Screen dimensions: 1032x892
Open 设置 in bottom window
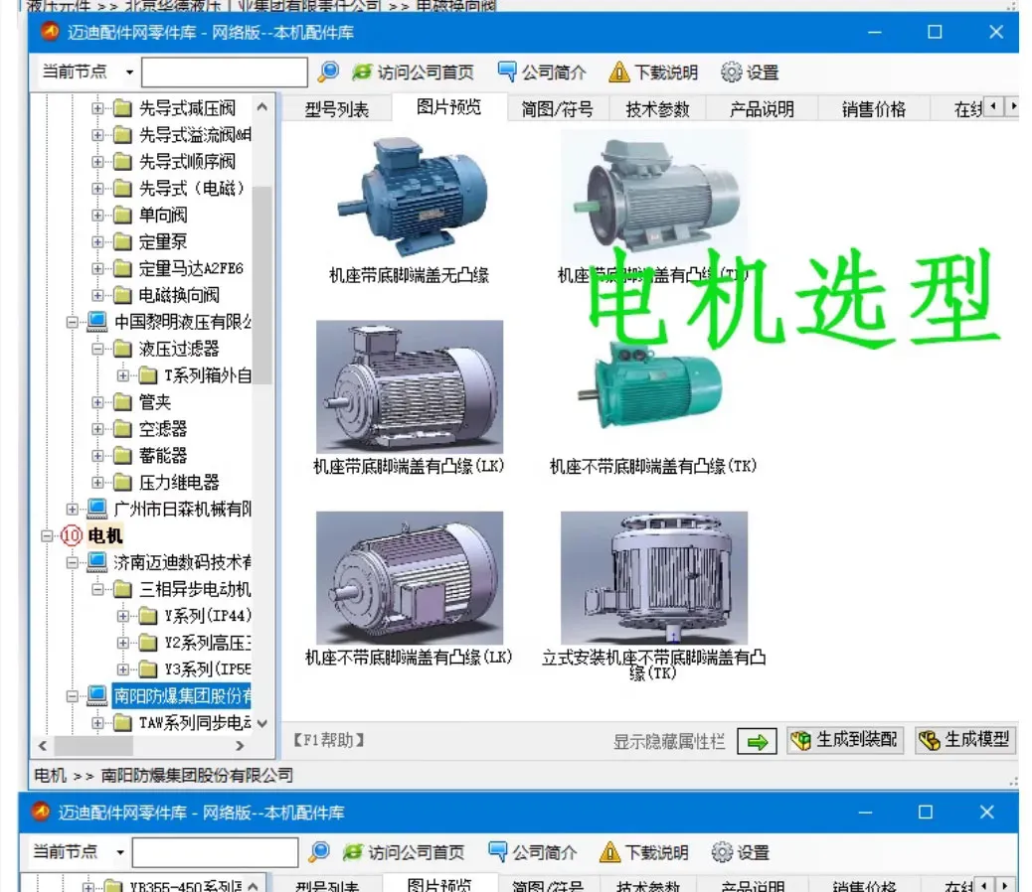point(741,852)
